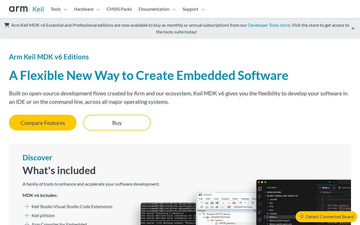Click the Buy button
This screenshot has width=360, height=225.
tap(117, 123)
